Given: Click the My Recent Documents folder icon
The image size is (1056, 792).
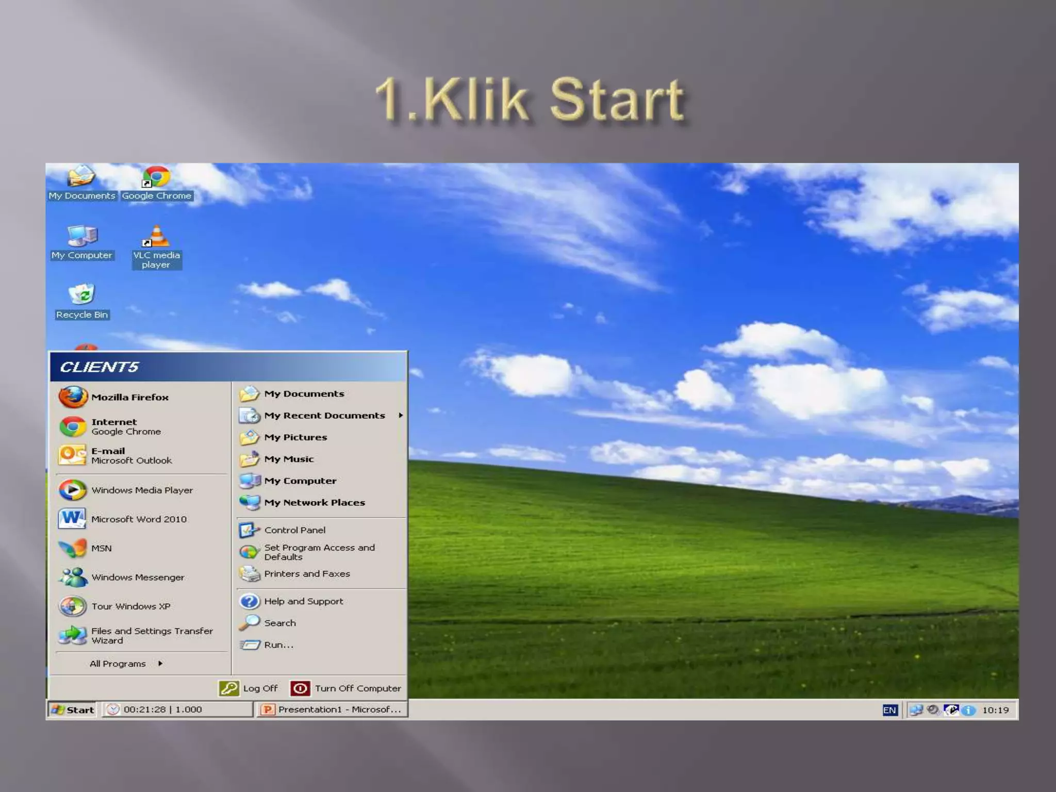Looking at the screenshot, I should coord(250,415).
